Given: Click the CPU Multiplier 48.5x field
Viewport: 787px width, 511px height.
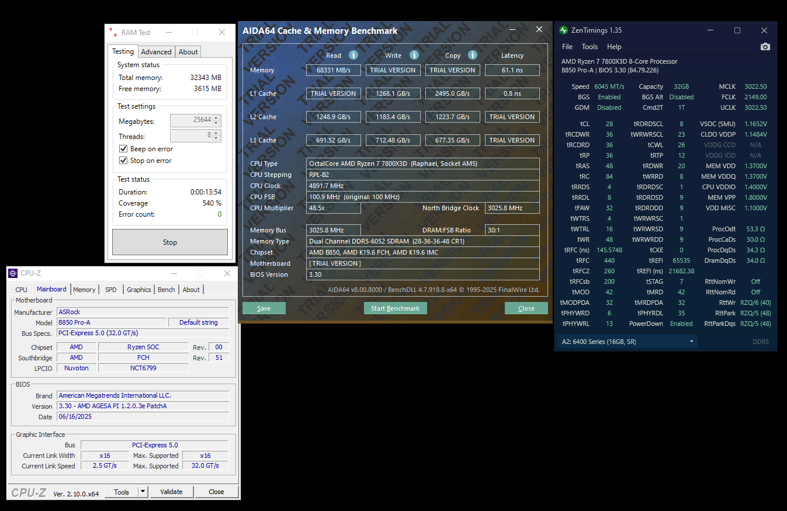Looking at the screenshot, I should pos(334,208).
